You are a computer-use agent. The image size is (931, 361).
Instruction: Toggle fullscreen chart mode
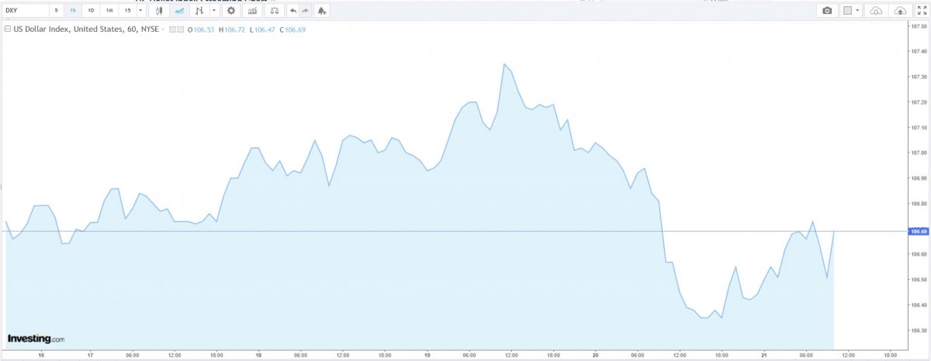[x=922, y=11]
